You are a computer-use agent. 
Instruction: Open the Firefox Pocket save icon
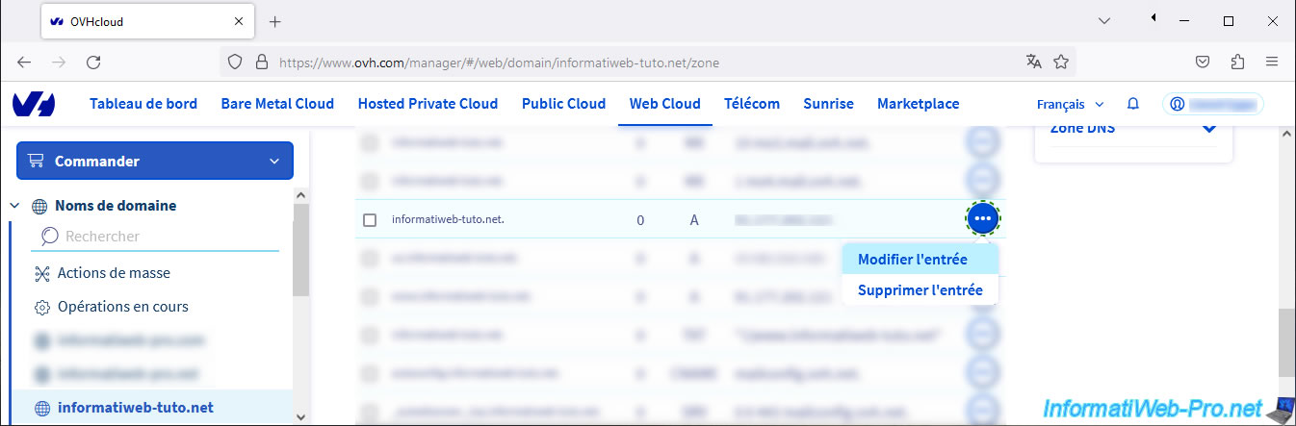click(1203, 63)
